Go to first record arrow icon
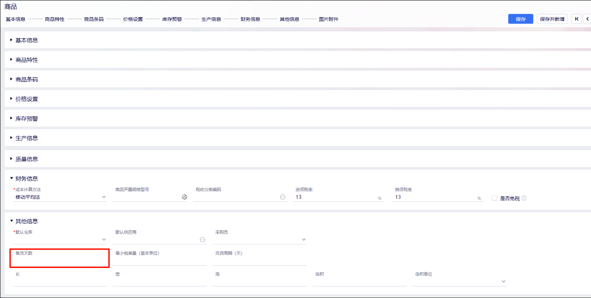591x298 pixels. click(577, 19)
